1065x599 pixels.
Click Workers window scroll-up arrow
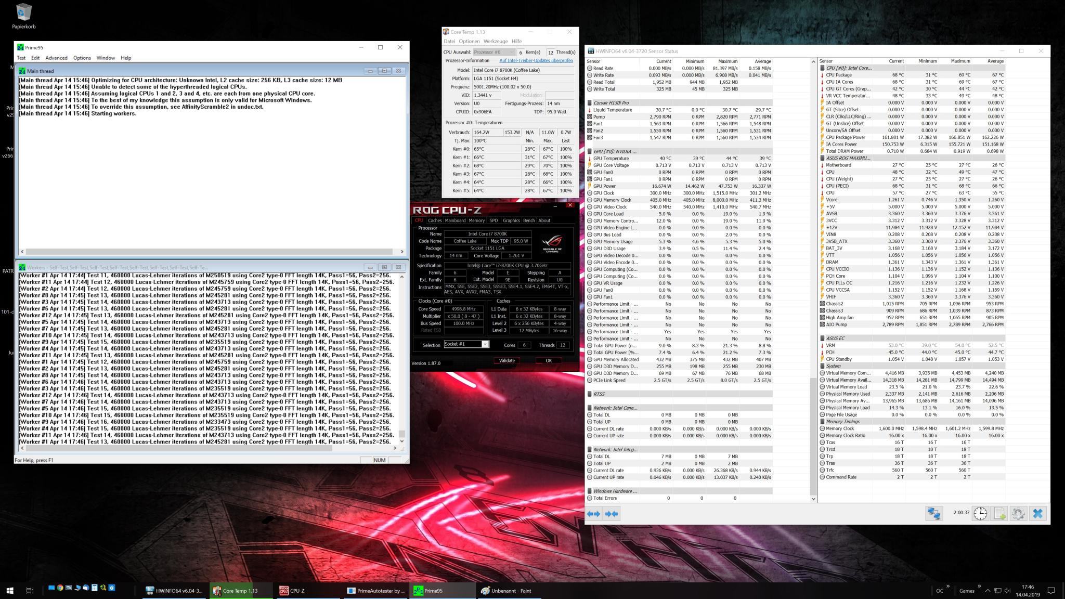(401, 276)
